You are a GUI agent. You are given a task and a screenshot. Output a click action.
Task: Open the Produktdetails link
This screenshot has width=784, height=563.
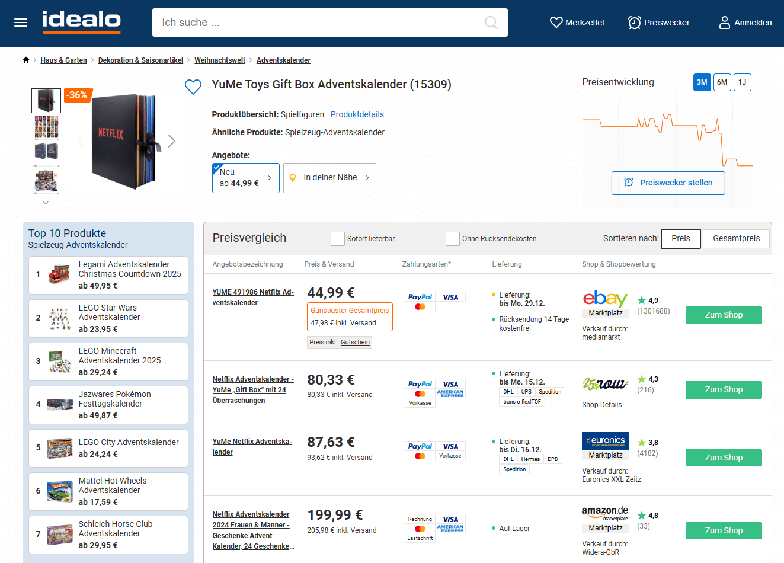click(357, 114)
